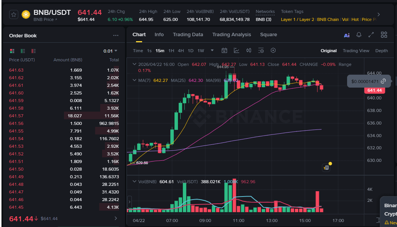Open the candlestick chart style icon
397x227 pixels.
[x=249, y=51]
